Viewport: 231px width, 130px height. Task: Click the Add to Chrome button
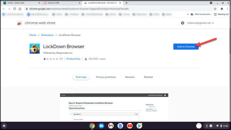pyautogui.click(x=186, y=47)
